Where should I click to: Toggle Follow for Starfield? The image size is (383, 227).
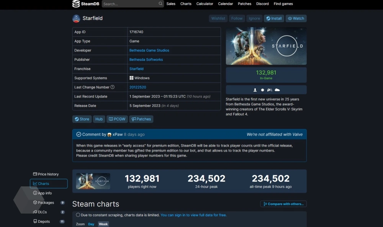coord(237,18)
